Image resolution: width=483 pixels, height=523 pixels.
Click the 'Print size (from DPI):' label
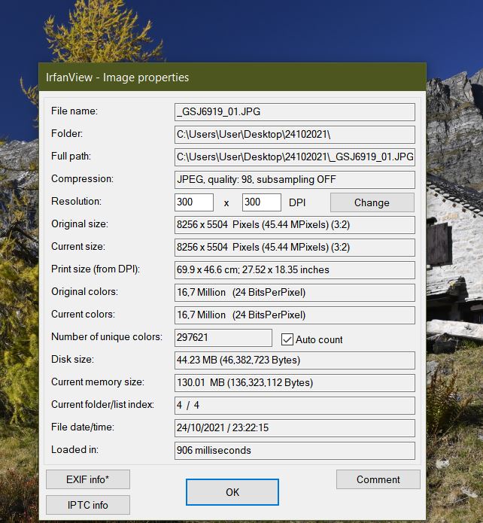96,269
